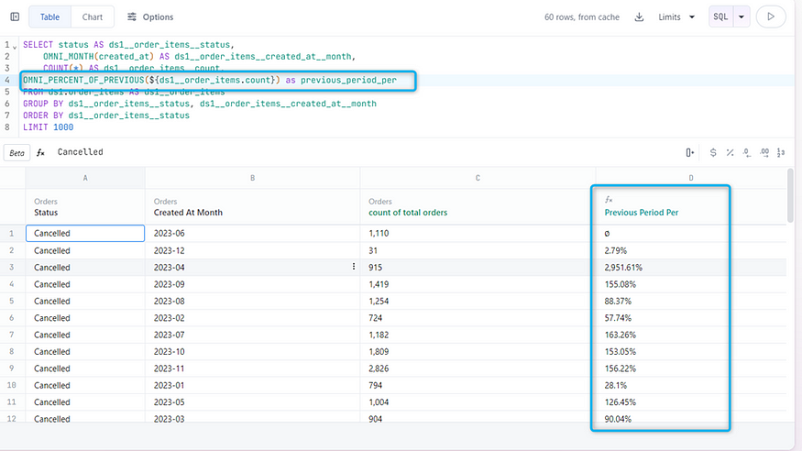Select column C header
Viewport: 802px width, 451px height.
click(478, 178)
